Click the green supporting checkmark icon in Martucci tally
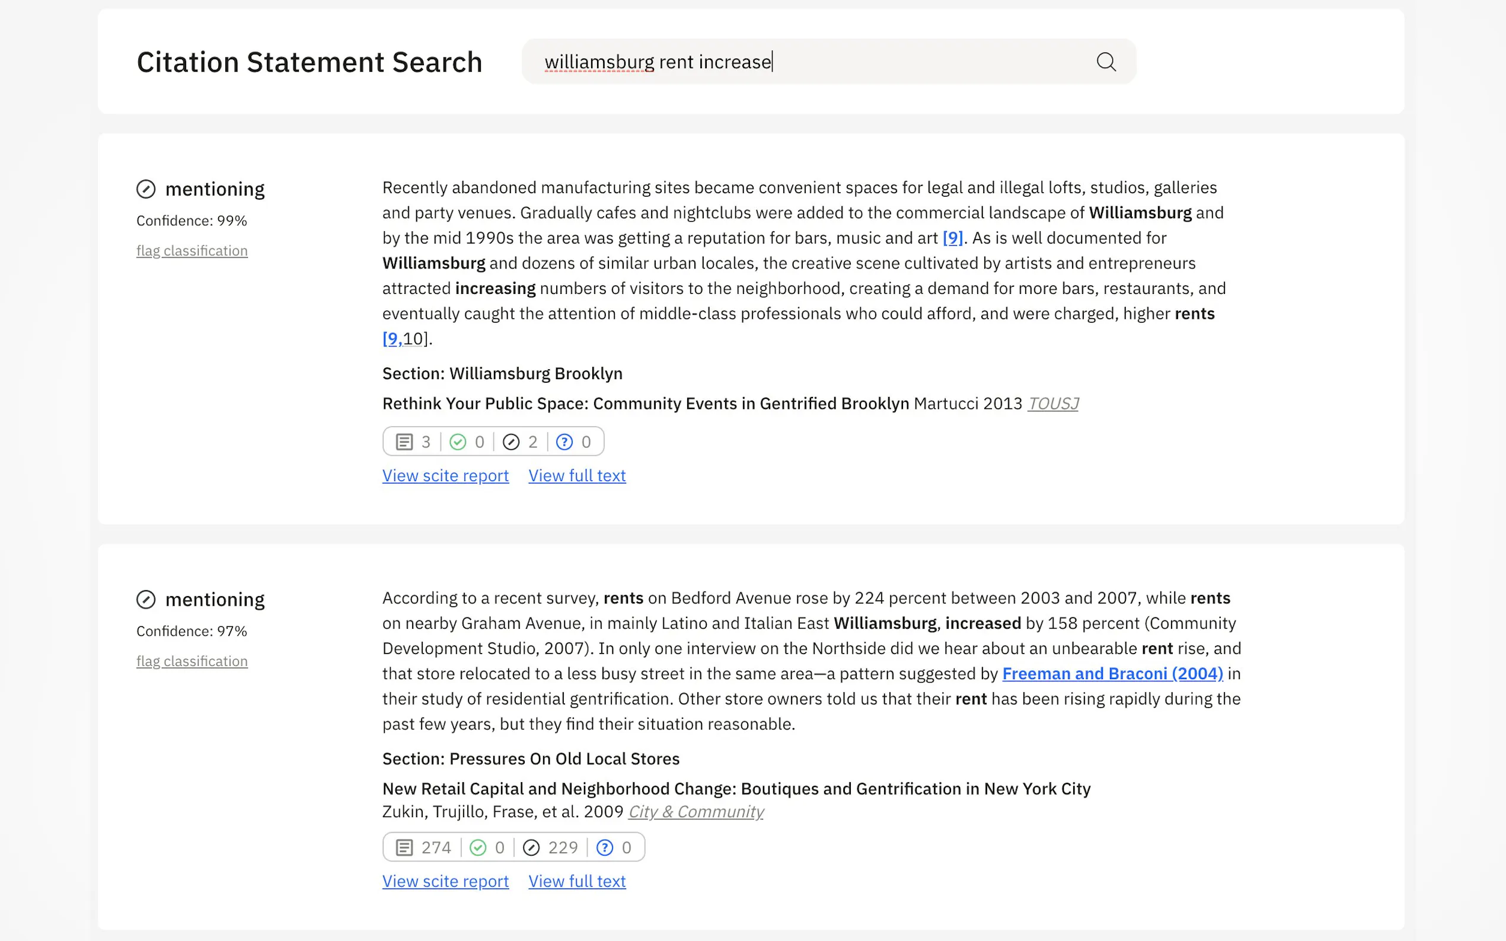The image size is (1506, 941). (x=458, y=442)
